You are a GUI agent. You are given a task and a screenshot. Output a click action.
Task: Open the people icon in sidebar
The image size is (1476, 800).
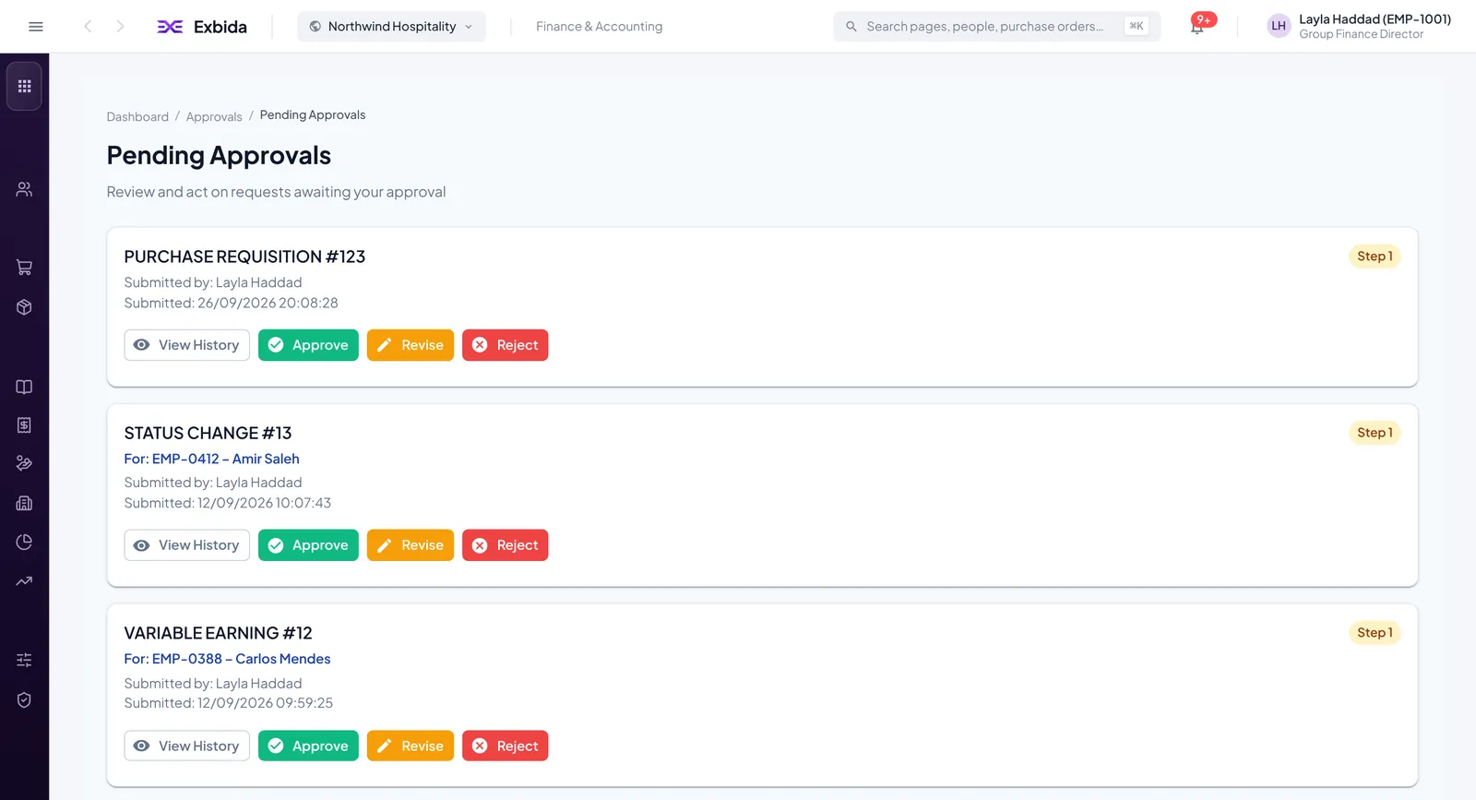pos(25,189)
